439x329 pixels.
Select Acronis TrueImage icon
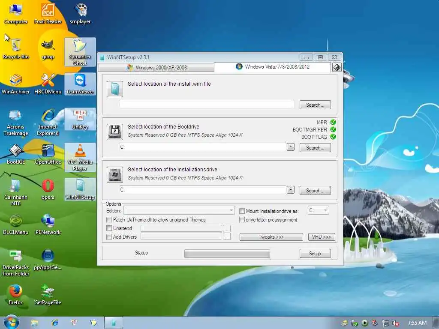click(x=16, y=123)
